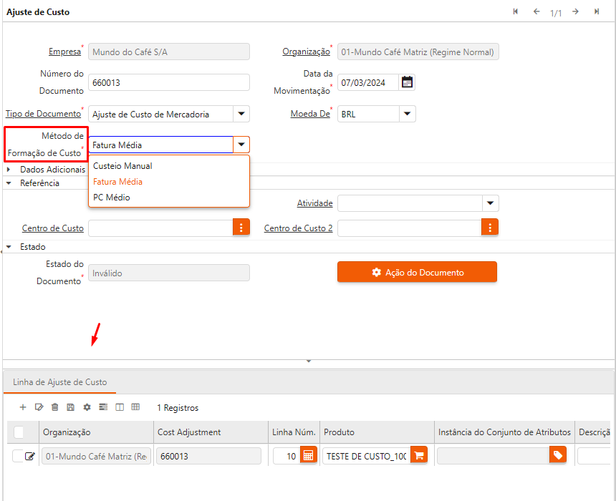Go to next record arrow

575,12
